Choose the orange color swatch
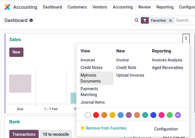The height and width of the screenshot is (138, 195). (x=104, y=115)
